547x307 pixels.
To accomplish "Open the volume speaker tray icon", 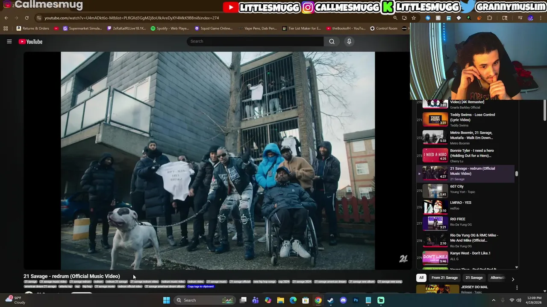I will pyautogui.click(x=519, y=300).
